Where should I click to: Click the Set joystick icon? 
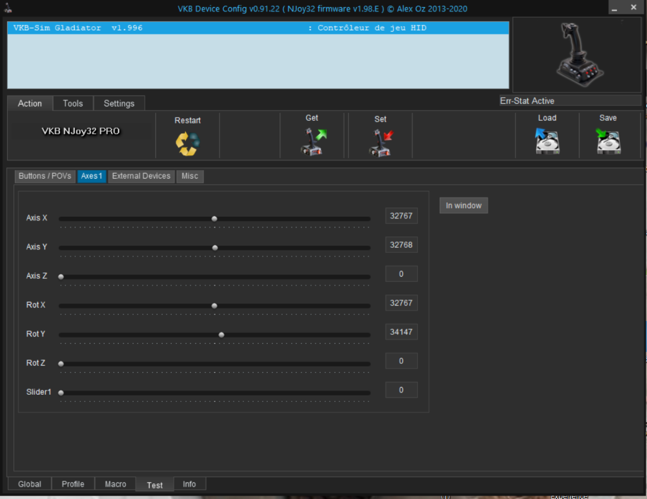pyautogui.click(x=380, y=142)
